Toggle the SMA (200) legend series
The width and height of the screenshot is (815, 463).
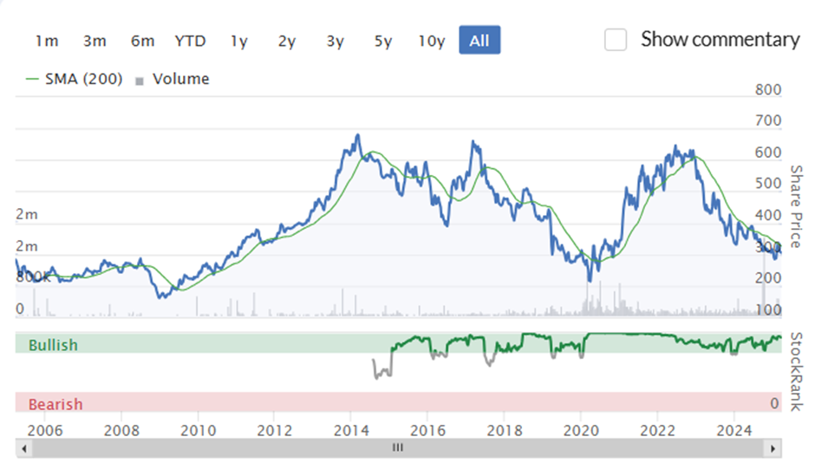tap(74, 79)
